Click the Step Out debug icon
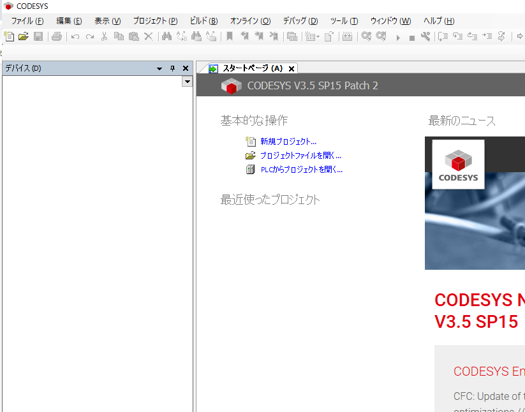 pyautogui.click(x=473, y=36)
